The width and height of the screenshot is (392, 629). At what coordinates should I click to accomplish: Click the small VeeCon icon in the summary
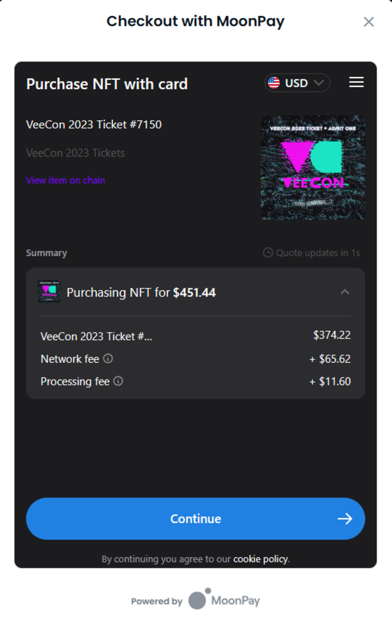point(49,292)
